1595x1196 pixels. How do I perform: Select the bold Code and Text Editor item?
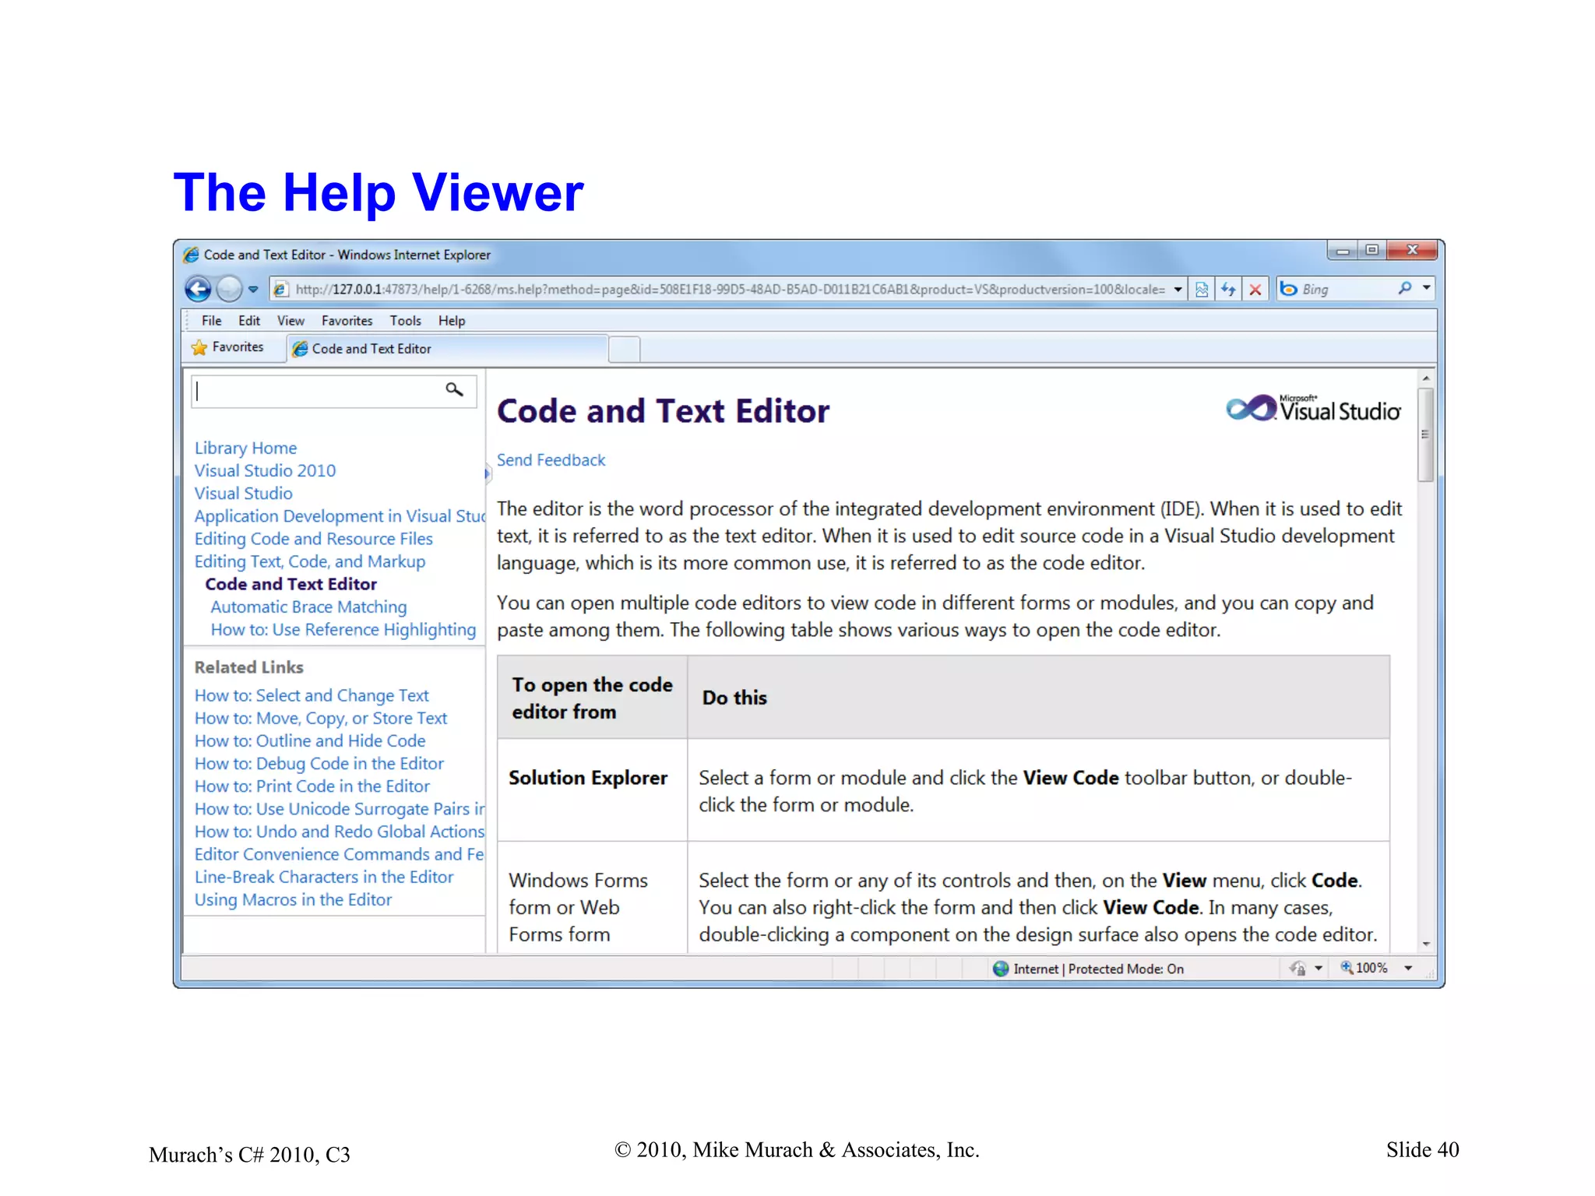tap(290, 584)
